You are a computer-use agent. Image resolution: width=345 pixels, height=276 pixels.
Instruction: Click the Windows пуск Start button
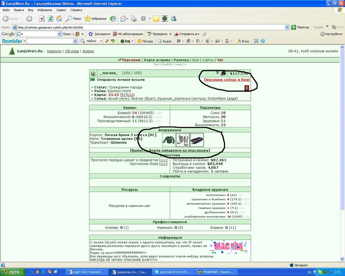tap(13, 272)
